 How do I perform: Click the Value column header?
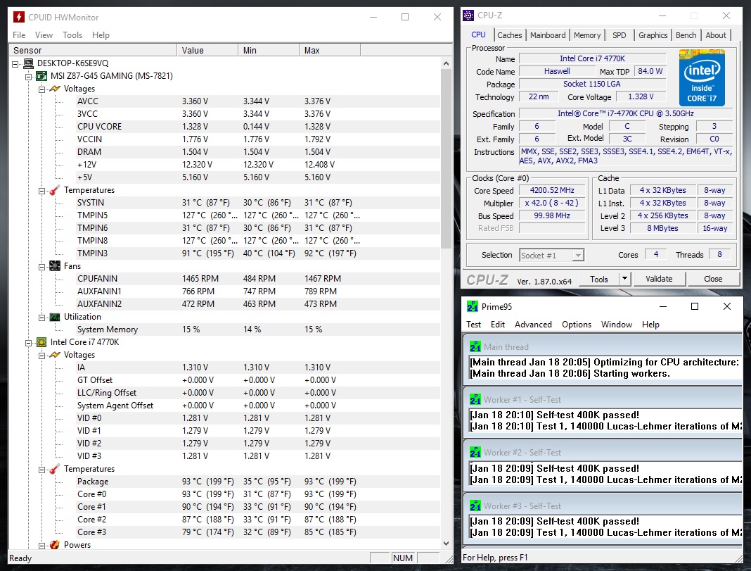207,50
